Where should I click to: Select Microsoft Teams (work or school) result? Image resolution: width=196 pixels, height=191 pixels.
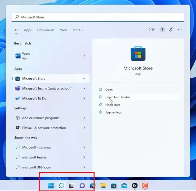51,88
